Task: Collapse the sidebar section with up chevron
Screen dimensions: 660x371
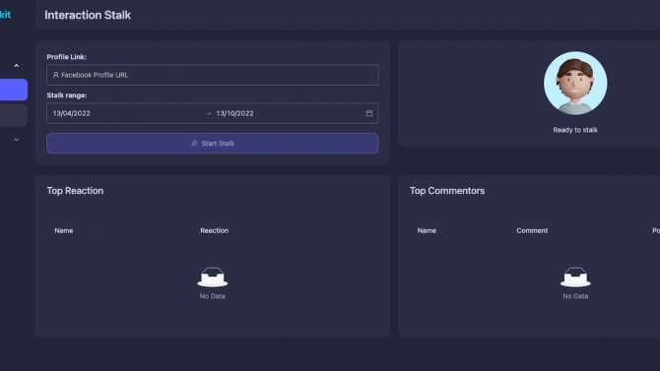Action: click(17, 66)
